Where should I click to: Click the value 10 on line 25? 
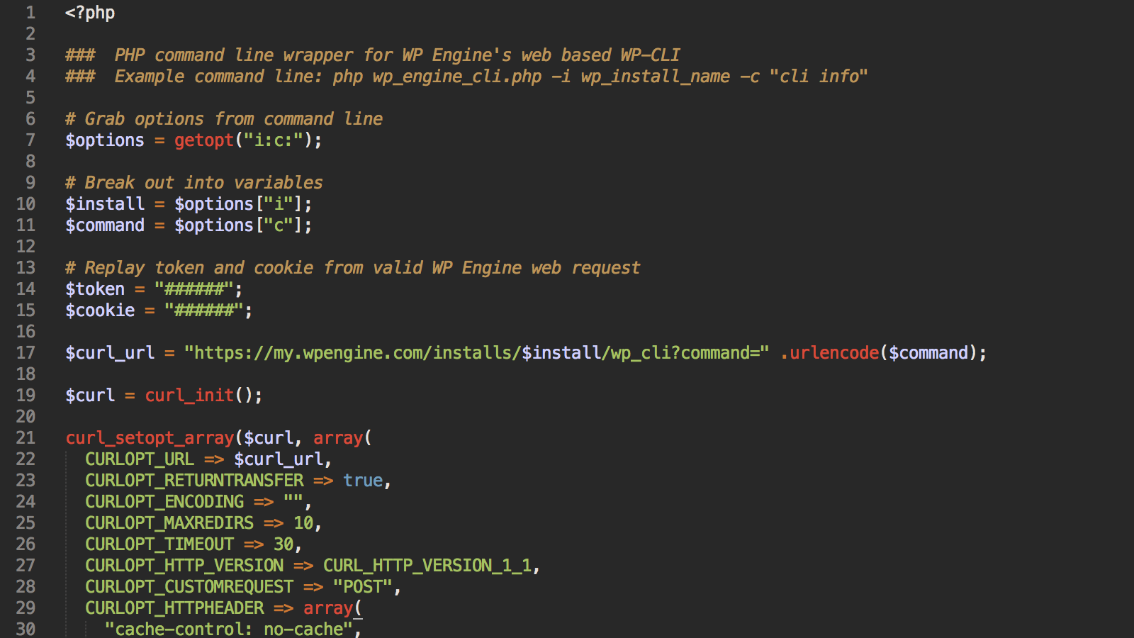(x=303, y=523)
